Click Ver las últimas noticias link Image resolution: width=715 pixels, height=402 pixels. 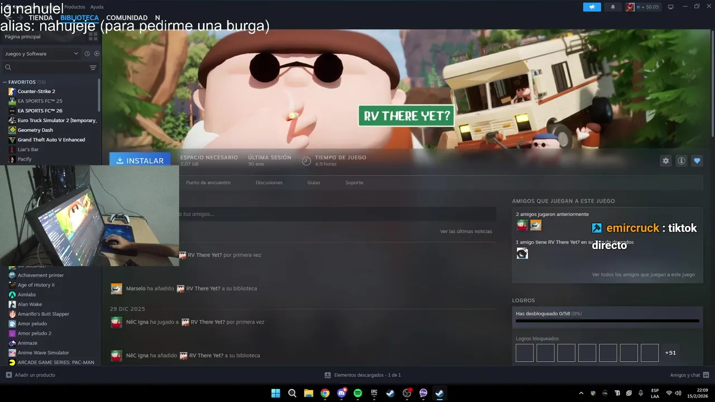click(x=466, y=231)
